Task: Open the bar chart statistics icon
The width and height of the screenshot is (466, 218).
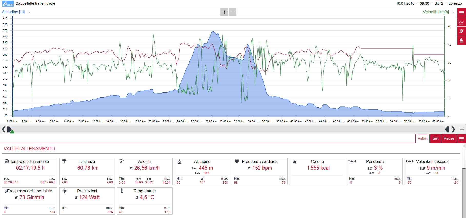Action: (x=461, y=40)
